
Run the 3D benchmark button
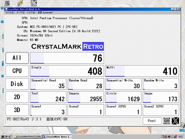pos(17,110)
